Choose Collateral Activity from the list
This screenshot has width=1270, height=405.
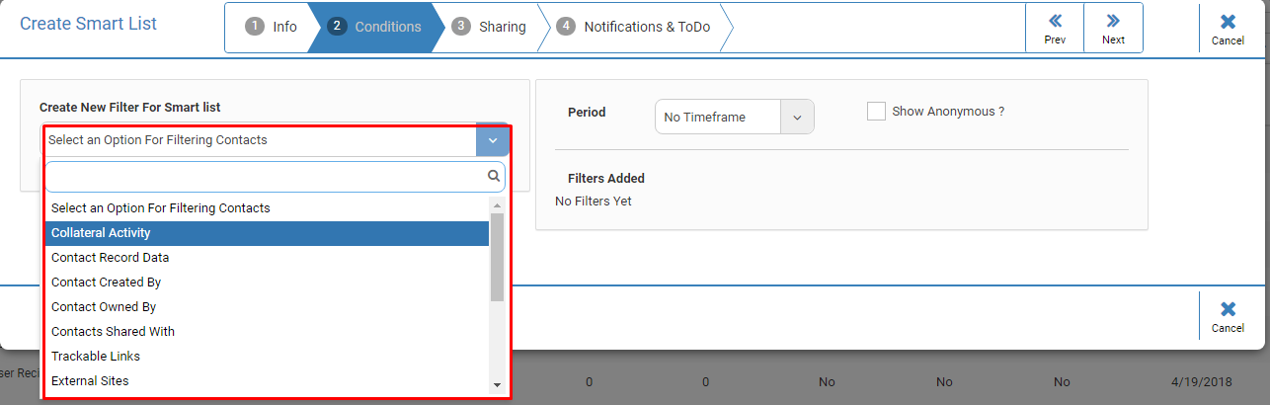tap(267, 233)
